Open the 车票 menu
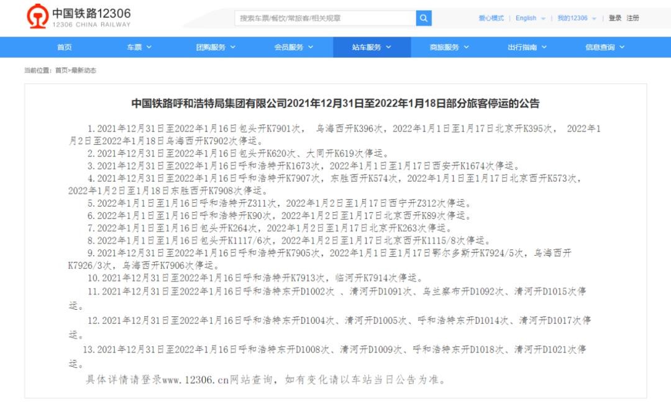Viewport: 671px width, 404px height. tap(139, 47)
